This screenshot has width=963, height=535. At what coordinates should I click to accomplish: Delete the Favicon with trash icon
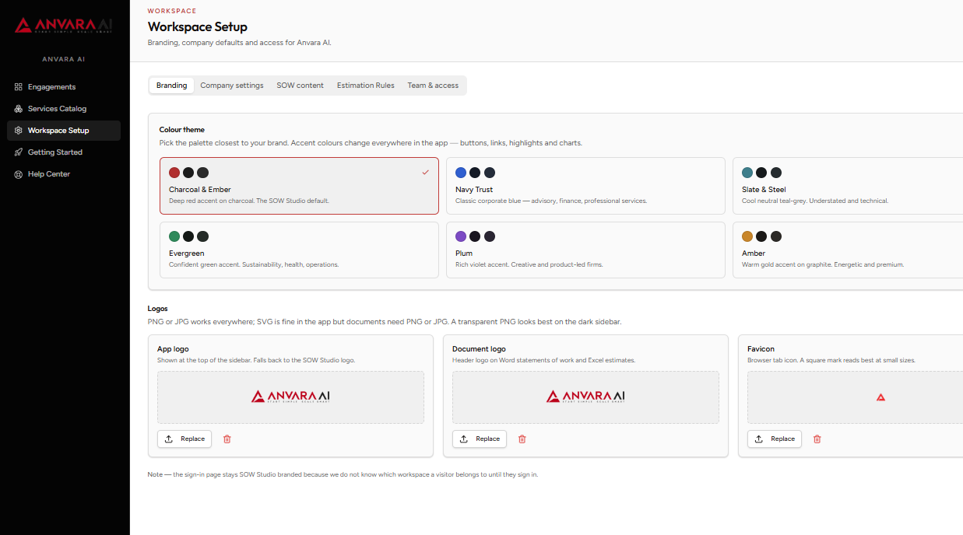click(817, 439)
